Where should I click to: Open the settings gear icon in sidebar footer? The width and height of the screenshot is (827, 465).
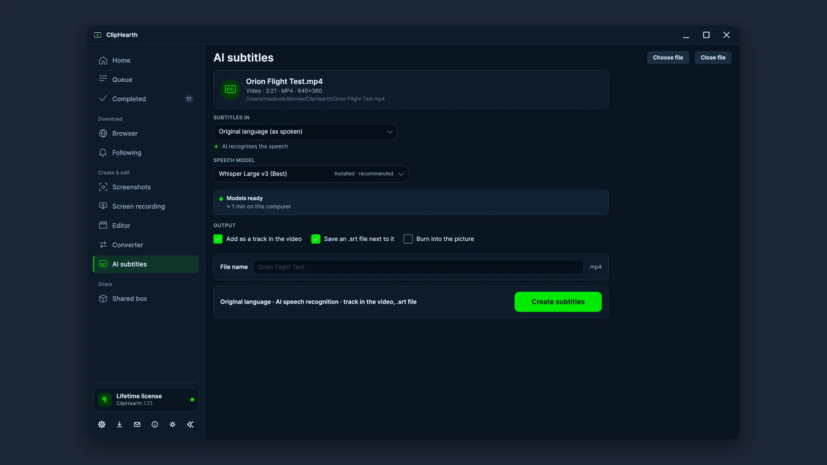coord(102,425)
